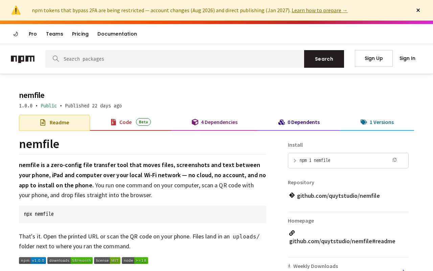Open the 4 Dependencies tab

[214, 122]
